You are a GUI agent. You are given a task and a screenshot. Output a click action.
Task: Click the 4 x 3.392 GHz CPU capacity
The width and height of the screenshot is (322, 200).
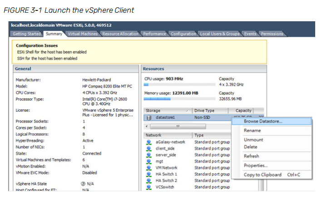pyautogui.click(x=231, y=85)
